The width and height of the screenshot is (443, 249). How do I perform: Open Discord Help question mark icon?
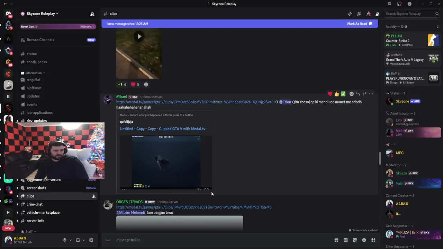pos(409,4)
